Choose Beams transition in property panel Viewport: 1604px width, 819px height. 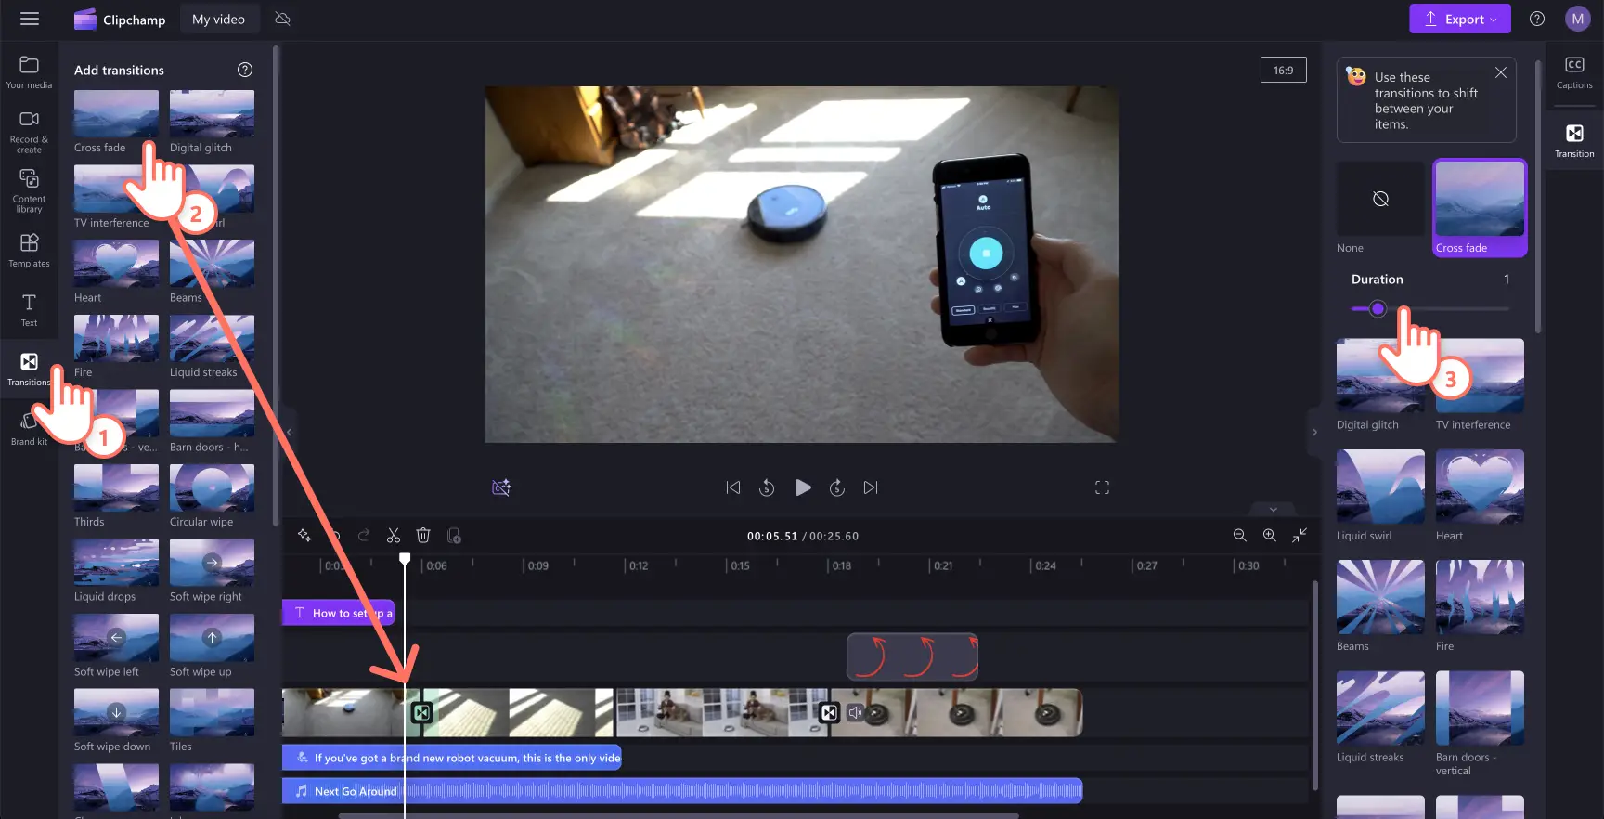[1380, 597]
